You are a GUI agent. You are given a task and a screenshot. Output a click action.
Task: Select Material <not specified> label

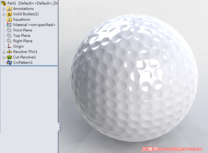point(34,25)
